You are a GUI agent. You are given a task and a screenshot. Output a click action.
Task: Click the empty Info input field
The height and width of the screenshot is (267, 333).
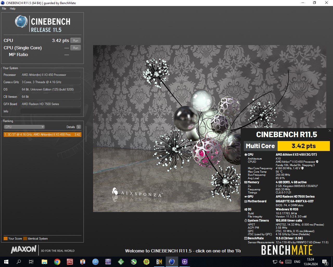pos(51,111)
